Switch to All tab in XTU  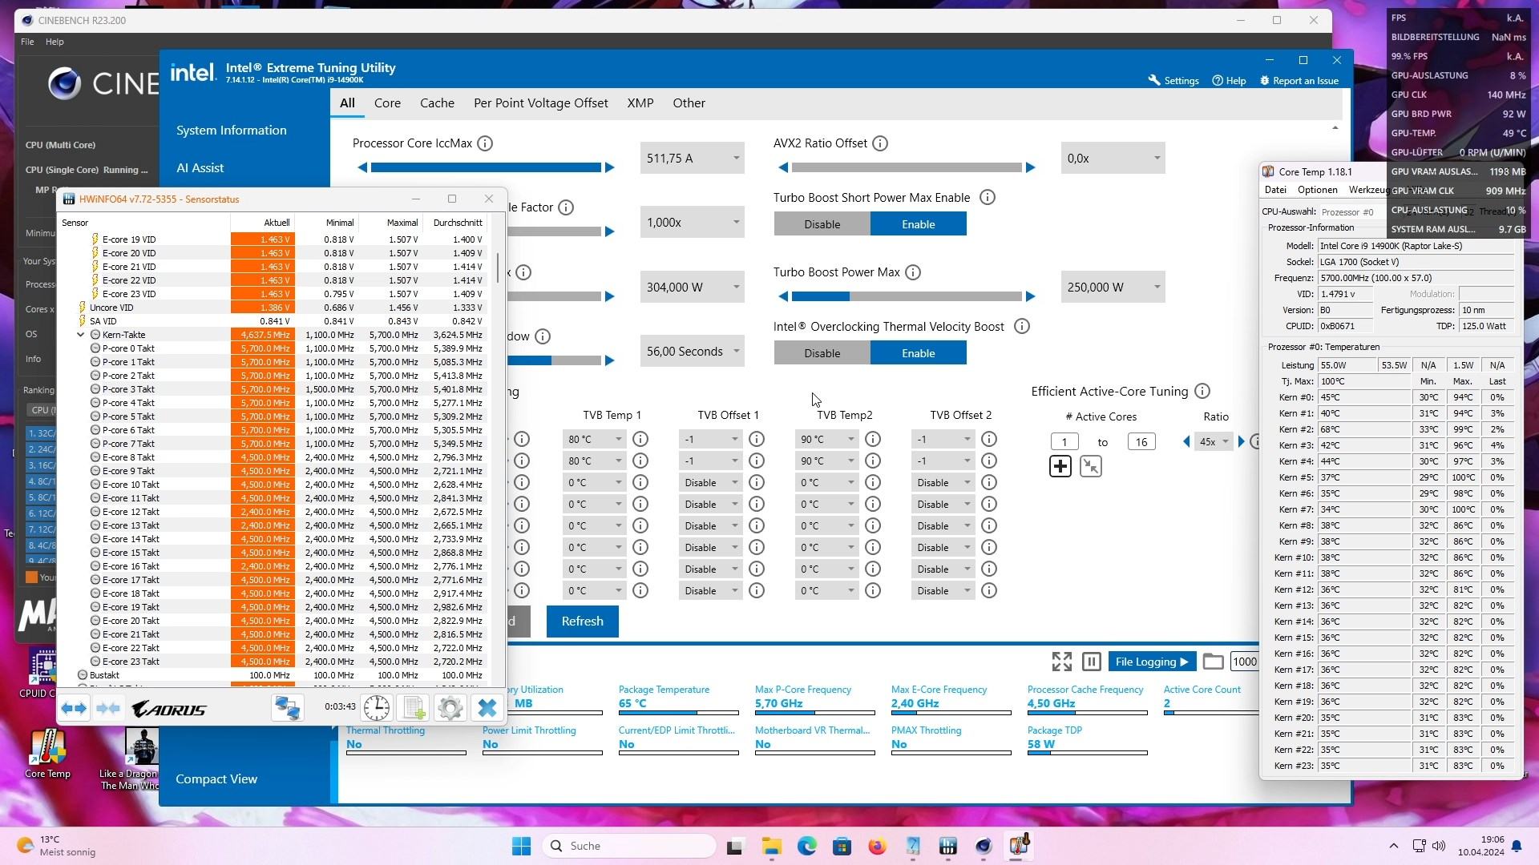[x=347, y=103]
